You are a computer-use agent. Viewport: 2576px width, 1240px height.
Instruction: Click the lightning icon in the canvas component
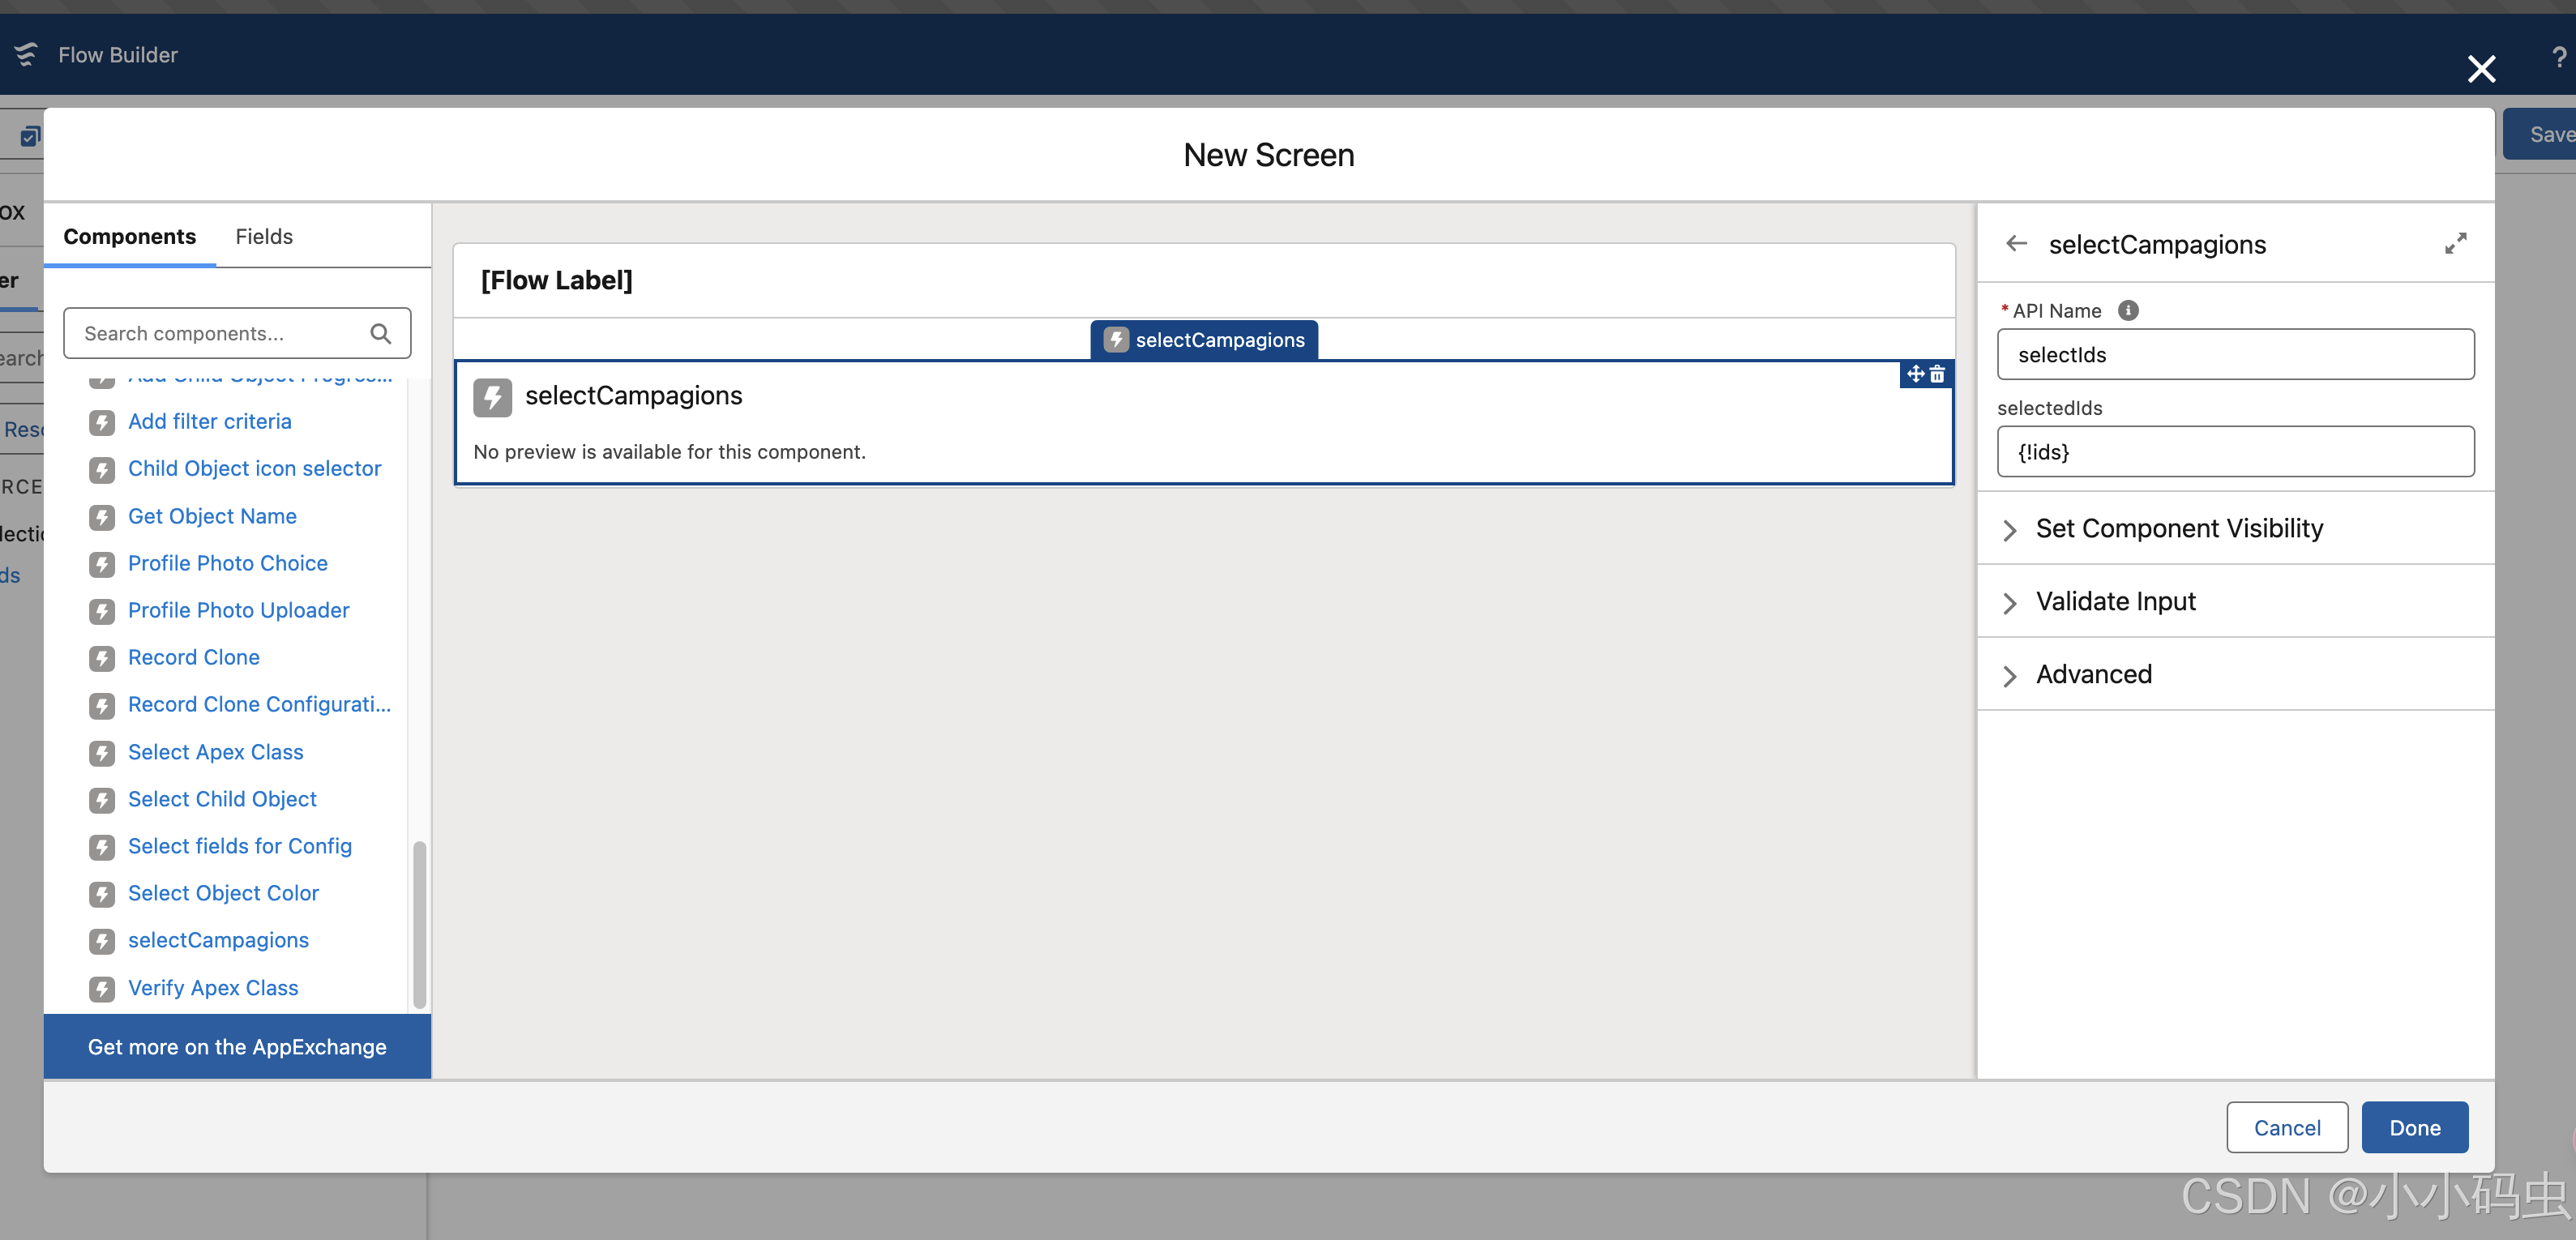coord(492,396)
